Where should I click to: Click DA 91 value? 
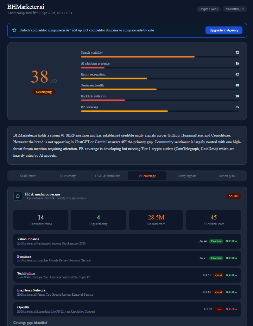tap(203, 258)
